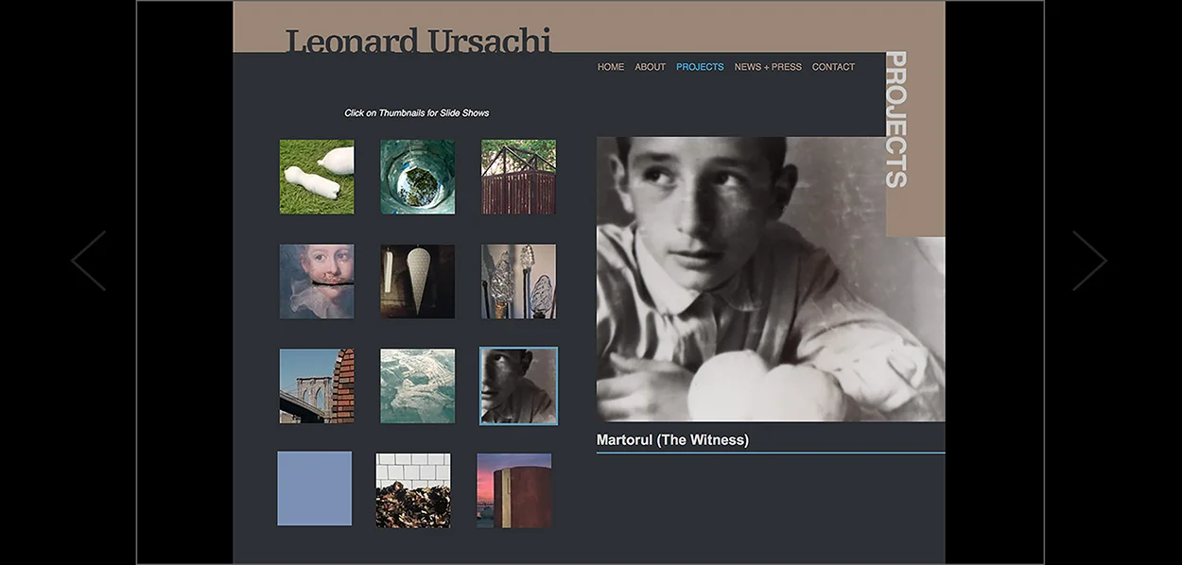Screen dimensions: 1182x565
Task: Open the teal icy landscape thumbnail
Action: (417, 385)
